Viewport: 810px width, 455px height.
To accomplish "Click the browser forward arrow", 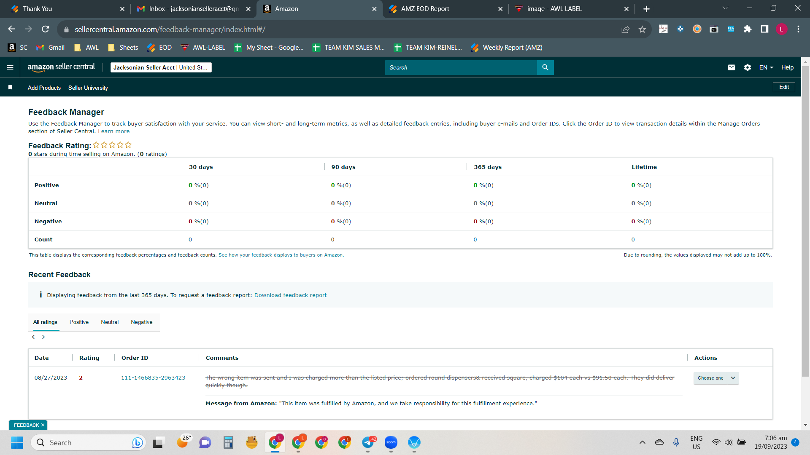I will pyautogui.click(x=28, y=29).
